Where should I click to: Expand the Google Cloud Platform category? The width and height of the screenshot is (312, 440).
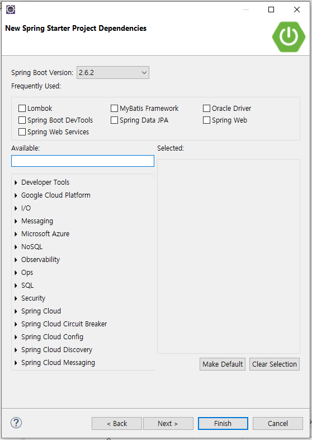[16, 195]
